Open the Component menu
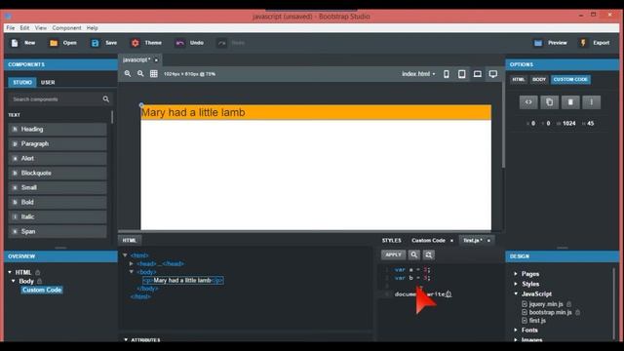Screen dimensions: 624x351 (x=66, y=28)
